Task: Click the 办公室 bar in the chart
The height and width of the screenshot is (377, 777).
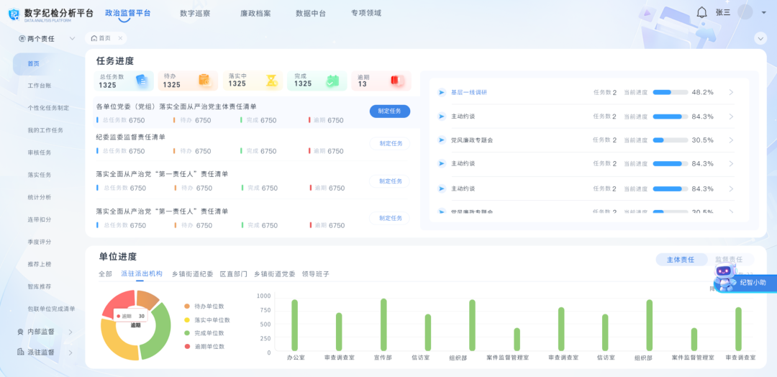Action: (x=295, y=325)
